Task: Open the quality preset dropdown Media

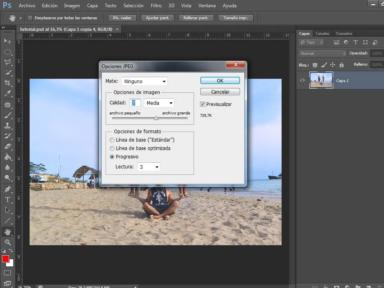Action: [x=159, y=103]
